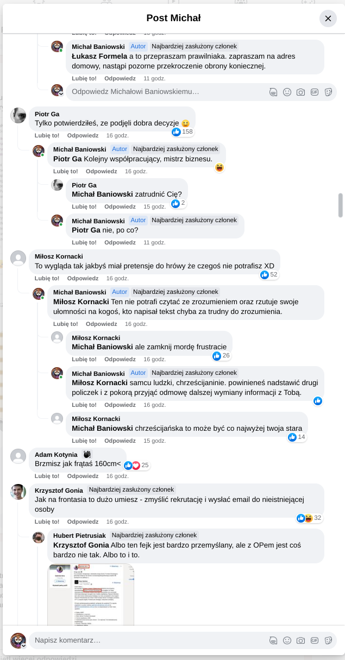
Task: Close the Post Michał dialog
Action: coord(328,18)
